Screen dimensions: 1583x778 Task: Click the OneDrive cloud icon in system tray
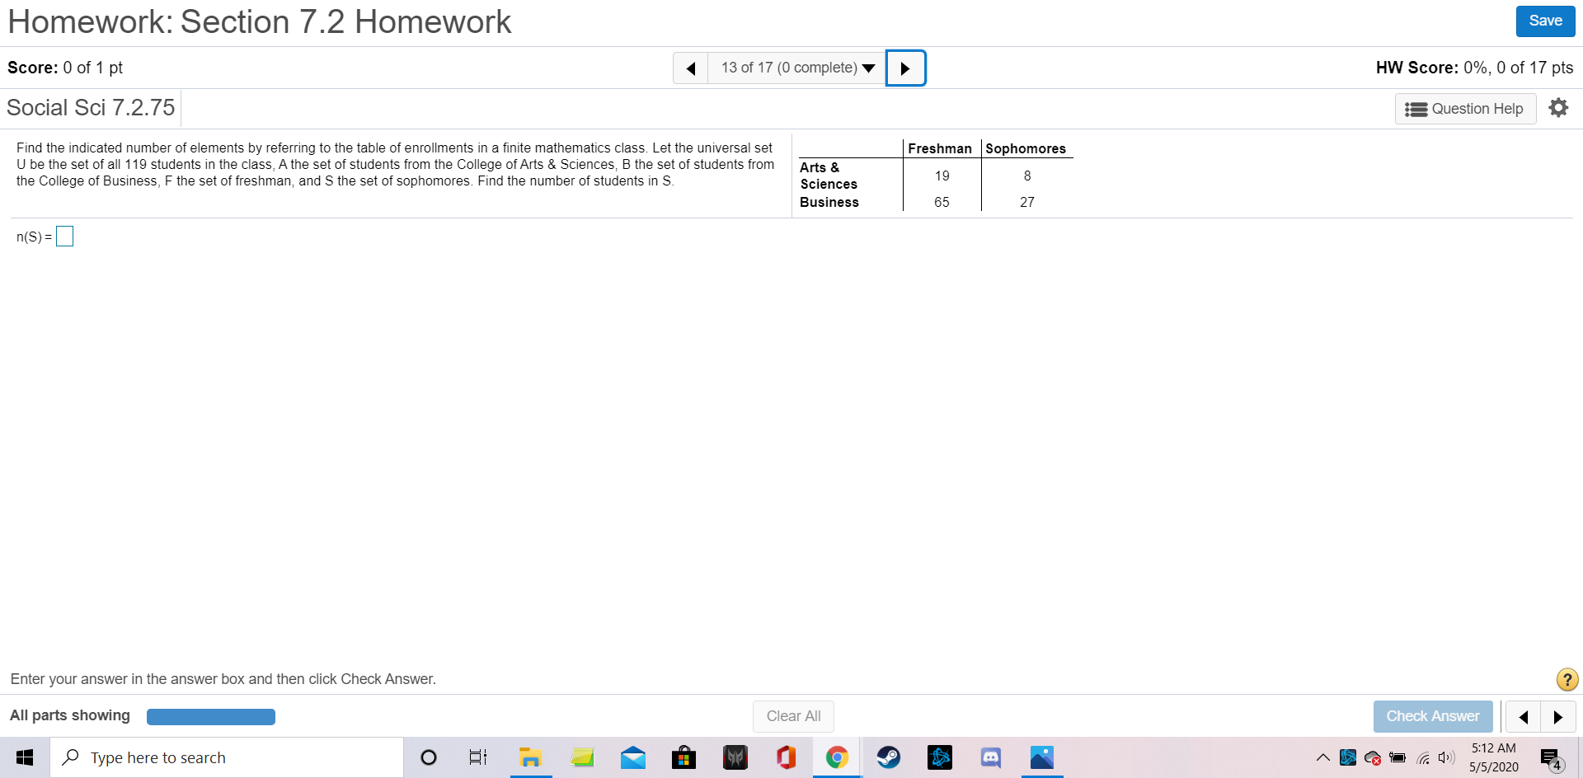[1372, 757]
